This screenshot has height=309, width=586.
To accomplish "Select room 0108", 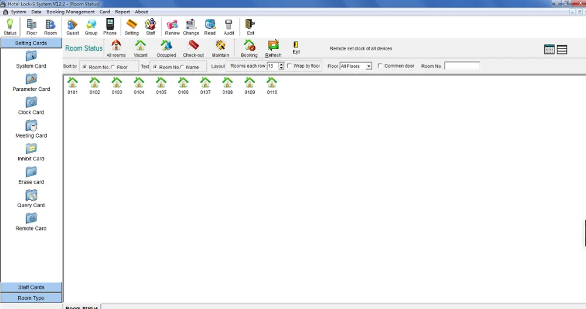I will point(227,86).
